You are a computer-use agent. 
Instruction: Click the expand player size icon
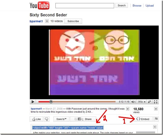pyautogui.click(x=150, y=102)
